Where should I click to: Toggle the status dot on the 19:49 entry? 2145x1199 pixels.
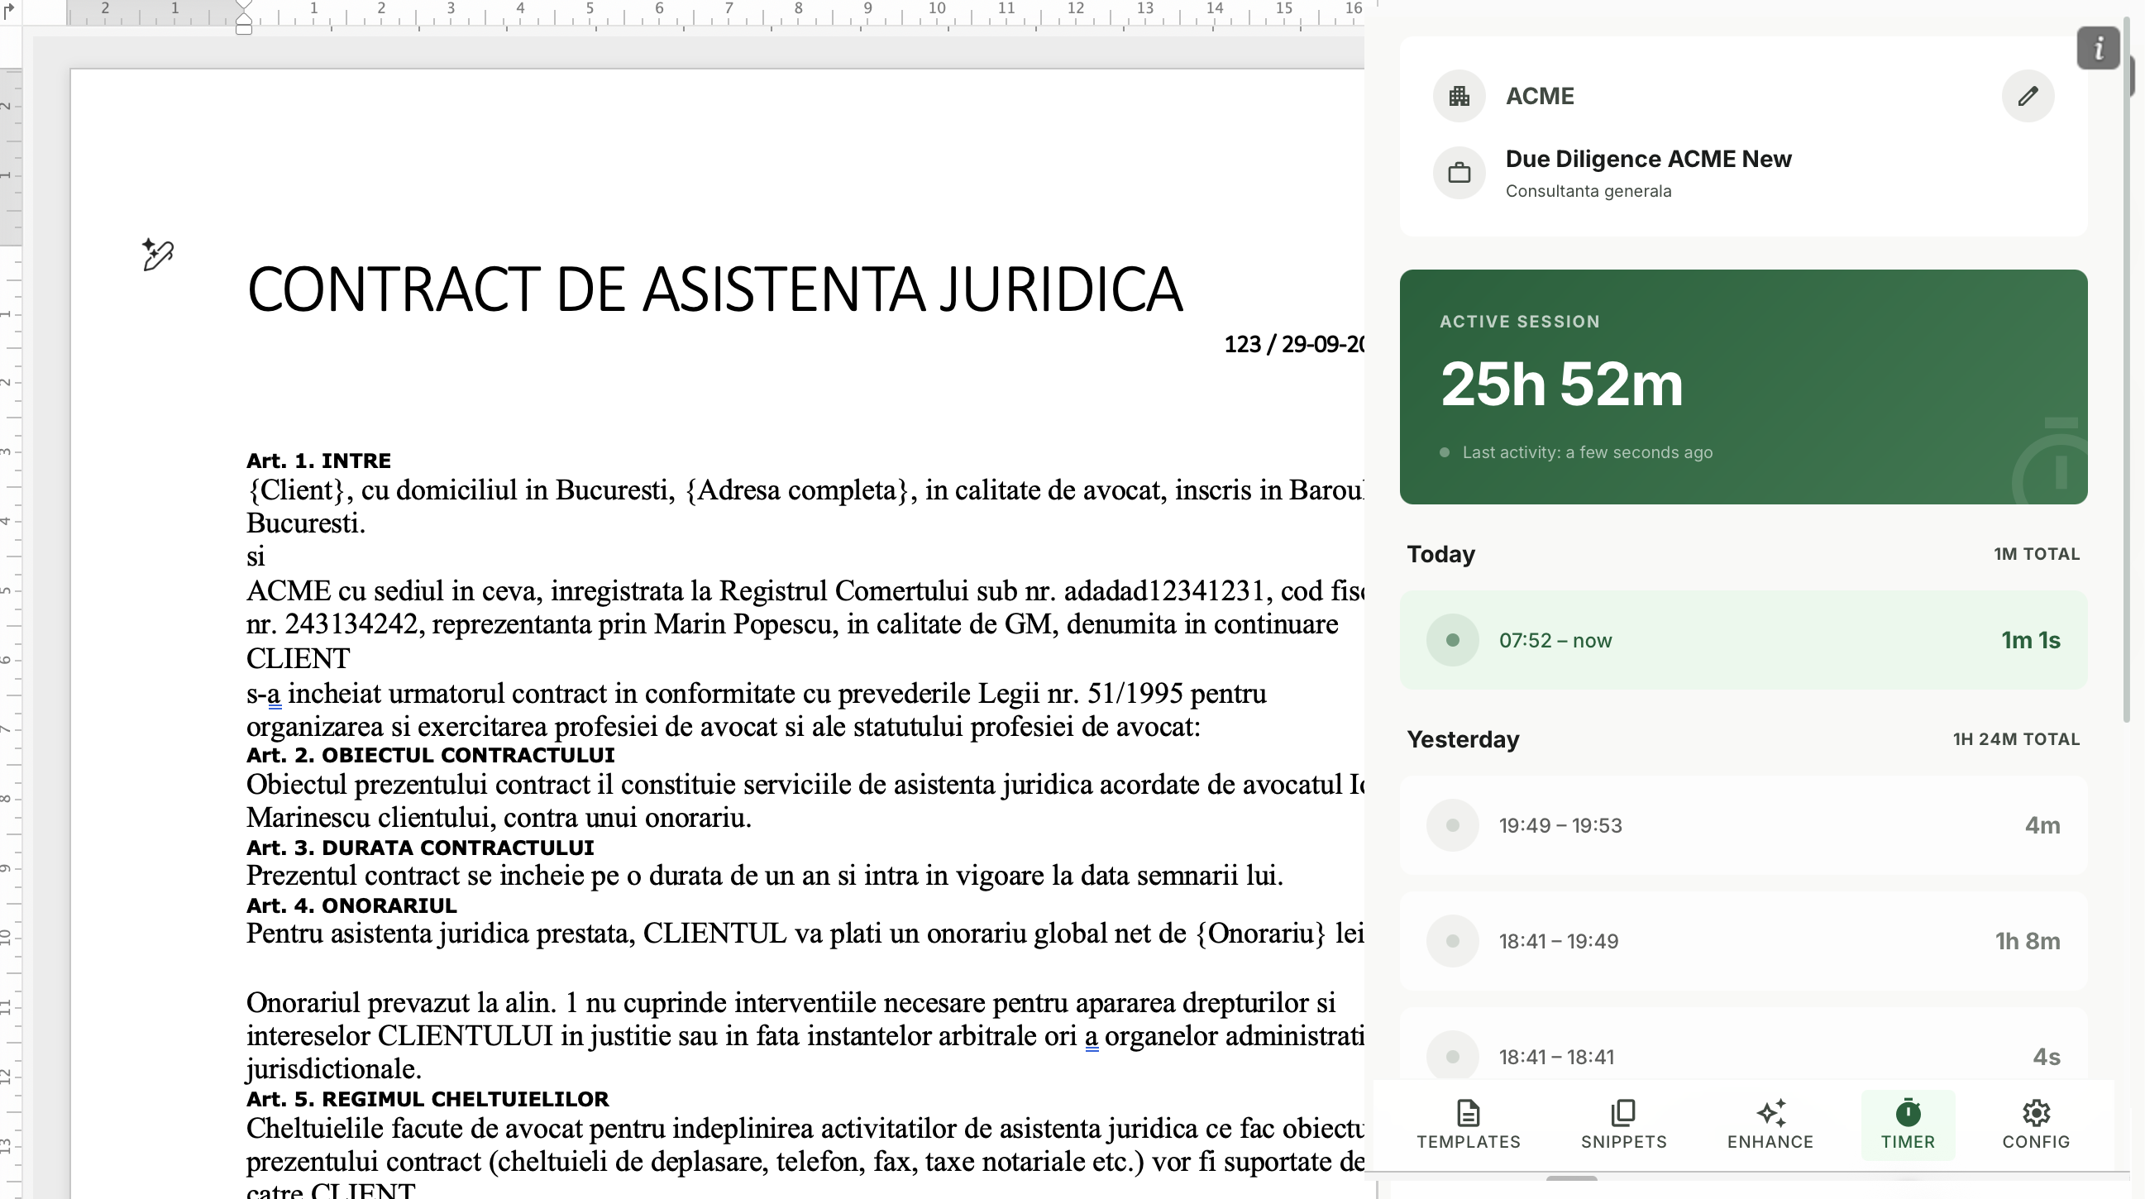coord(1452,824)
